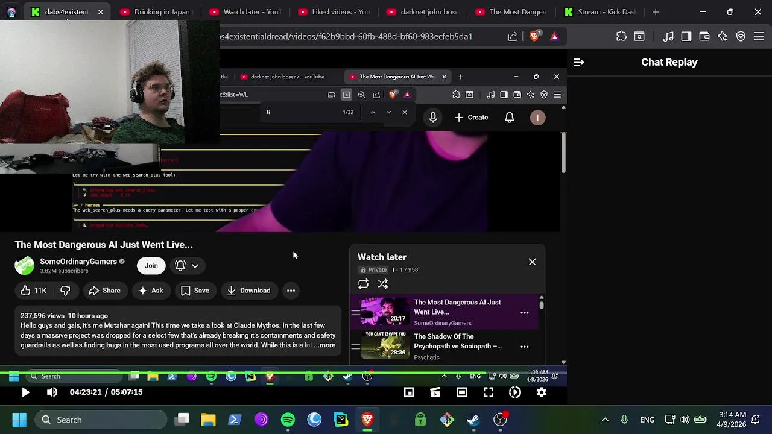Close the dabs4existent tab
Image resolution: width=772 pixels, height=434 pixels.
pyautogui.click(x=100, y=11)
